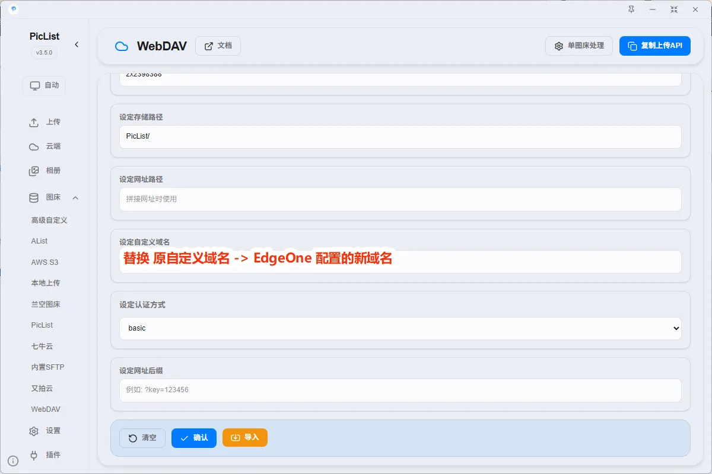Screen dimensions: 712x474
Task: Open the 文档 documentation link
Action: pyautogui.click(x=218, y=46)
